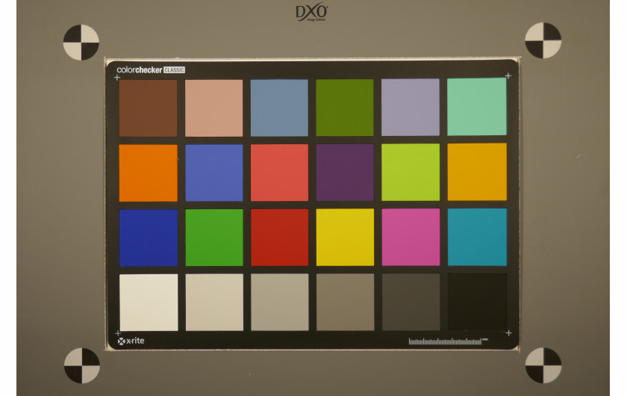Click the DXO Image Science logo
Image resolution: width=627 pixels, height=396 pixels.
click(x=312, y=13)
